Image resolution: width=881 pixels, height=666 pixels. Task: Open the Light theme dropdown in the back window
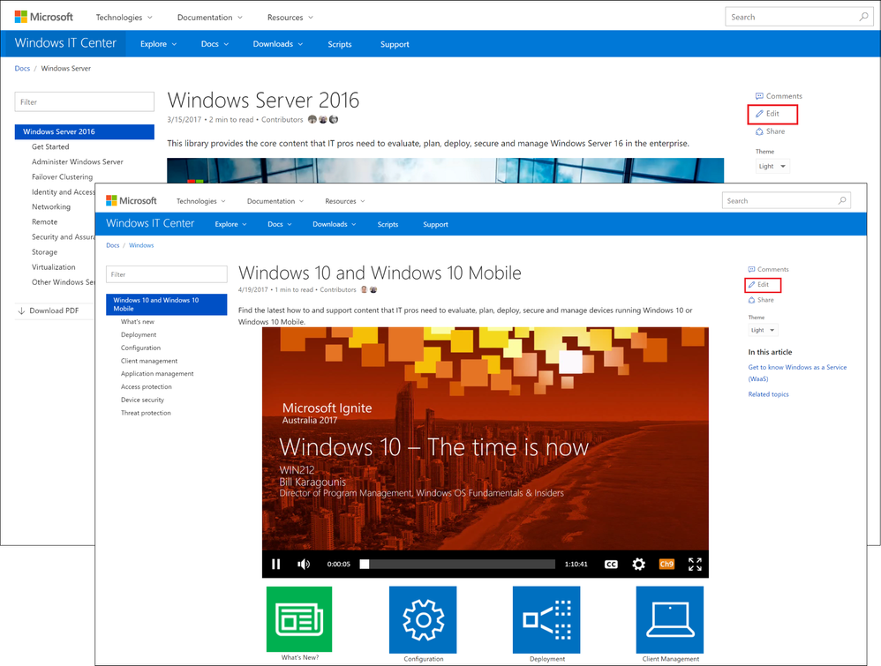pyautogui.click(x=772, y=166)
